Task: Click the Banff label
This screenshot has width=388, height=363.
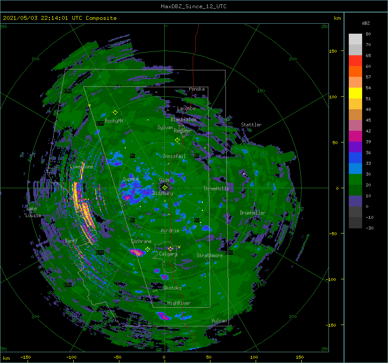Action: pos(71,240)
